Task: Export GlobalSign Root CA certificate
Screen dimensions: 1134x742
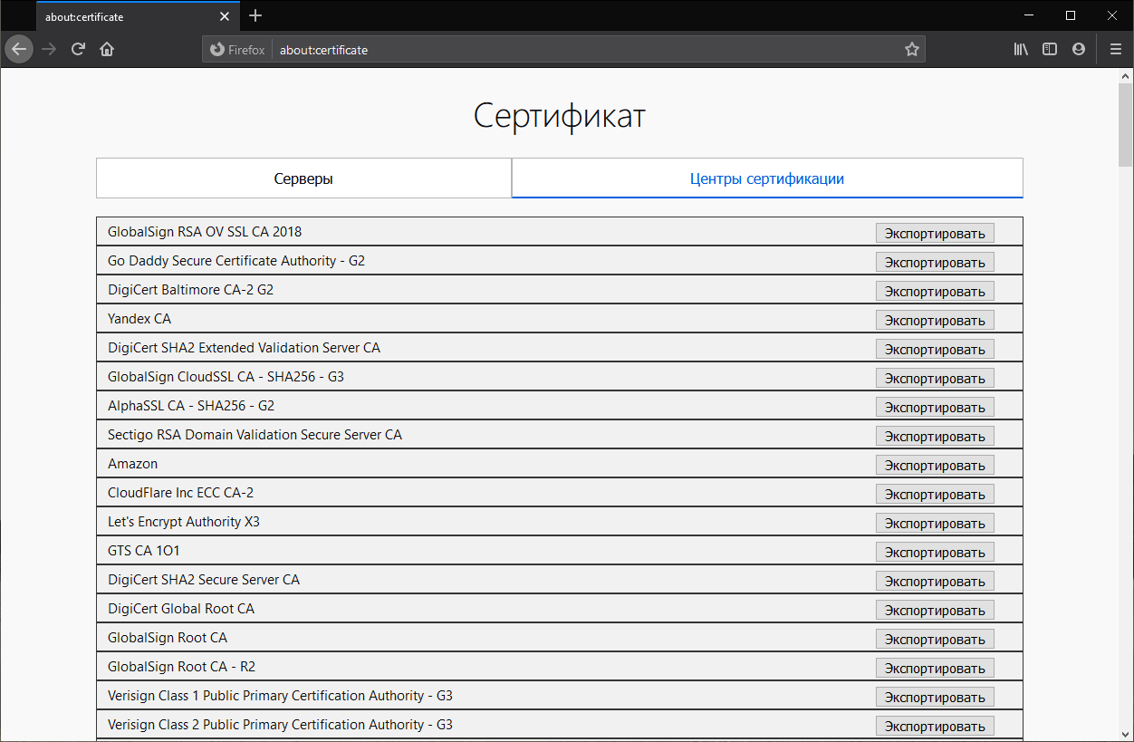Action: (x=935, y=639)
